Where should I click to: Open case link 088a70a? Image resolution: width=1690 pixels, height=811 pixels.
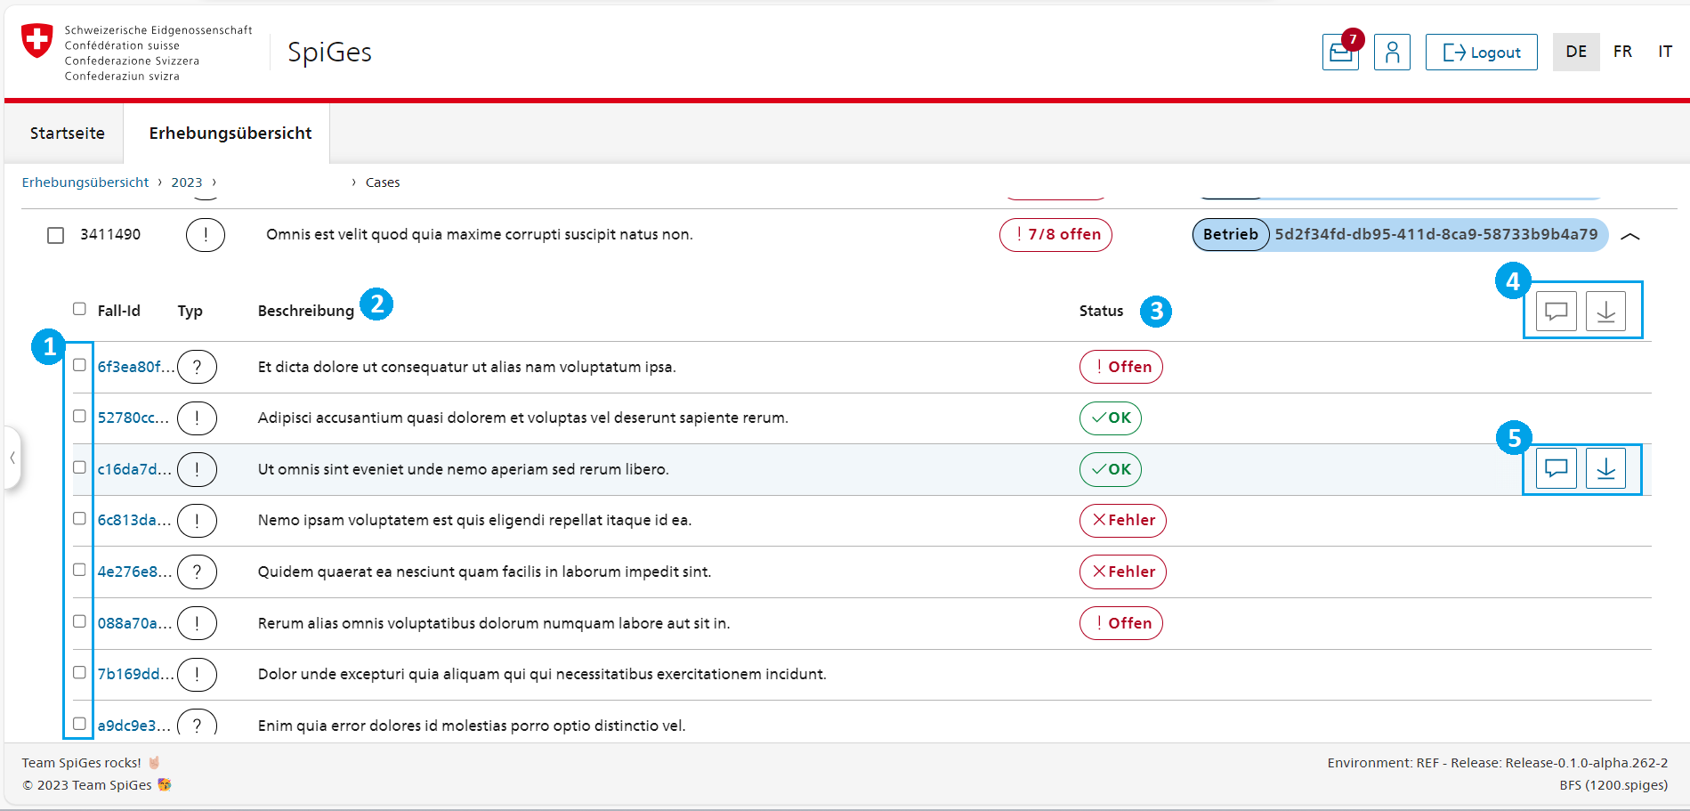[134, 623]
